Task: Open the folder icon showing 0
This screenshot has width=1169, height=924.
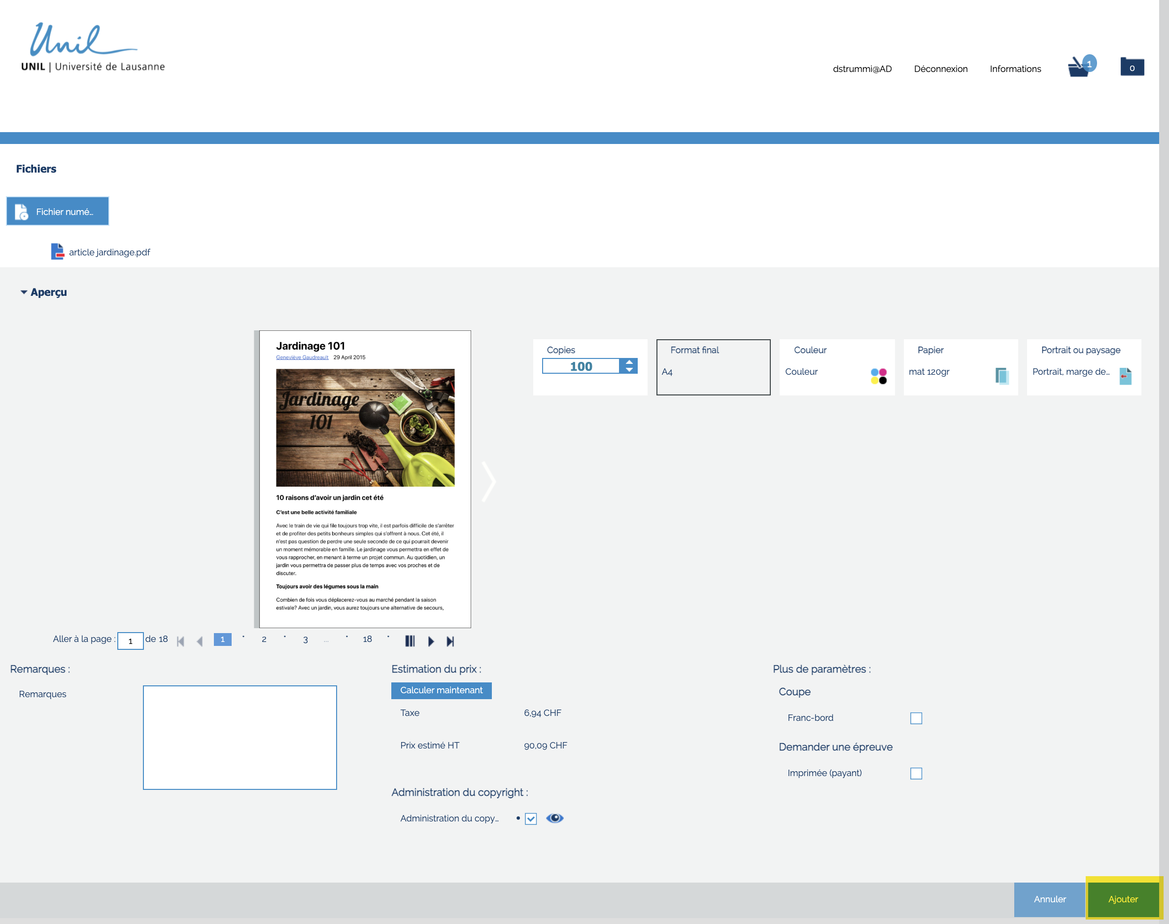Action: pyautogui.click(x=1132, y=67)
